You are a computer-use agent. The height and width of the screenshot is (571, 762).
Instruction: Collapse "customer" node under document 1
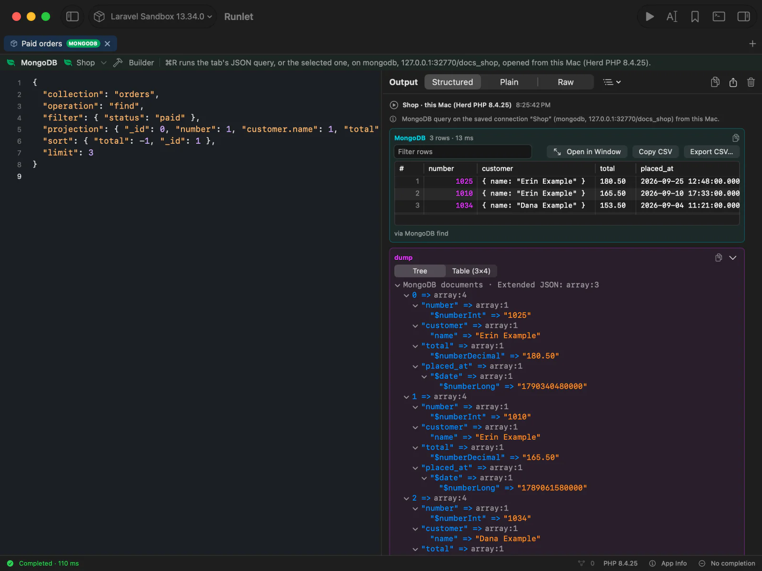pyautogui.click(x=415, y=428)
